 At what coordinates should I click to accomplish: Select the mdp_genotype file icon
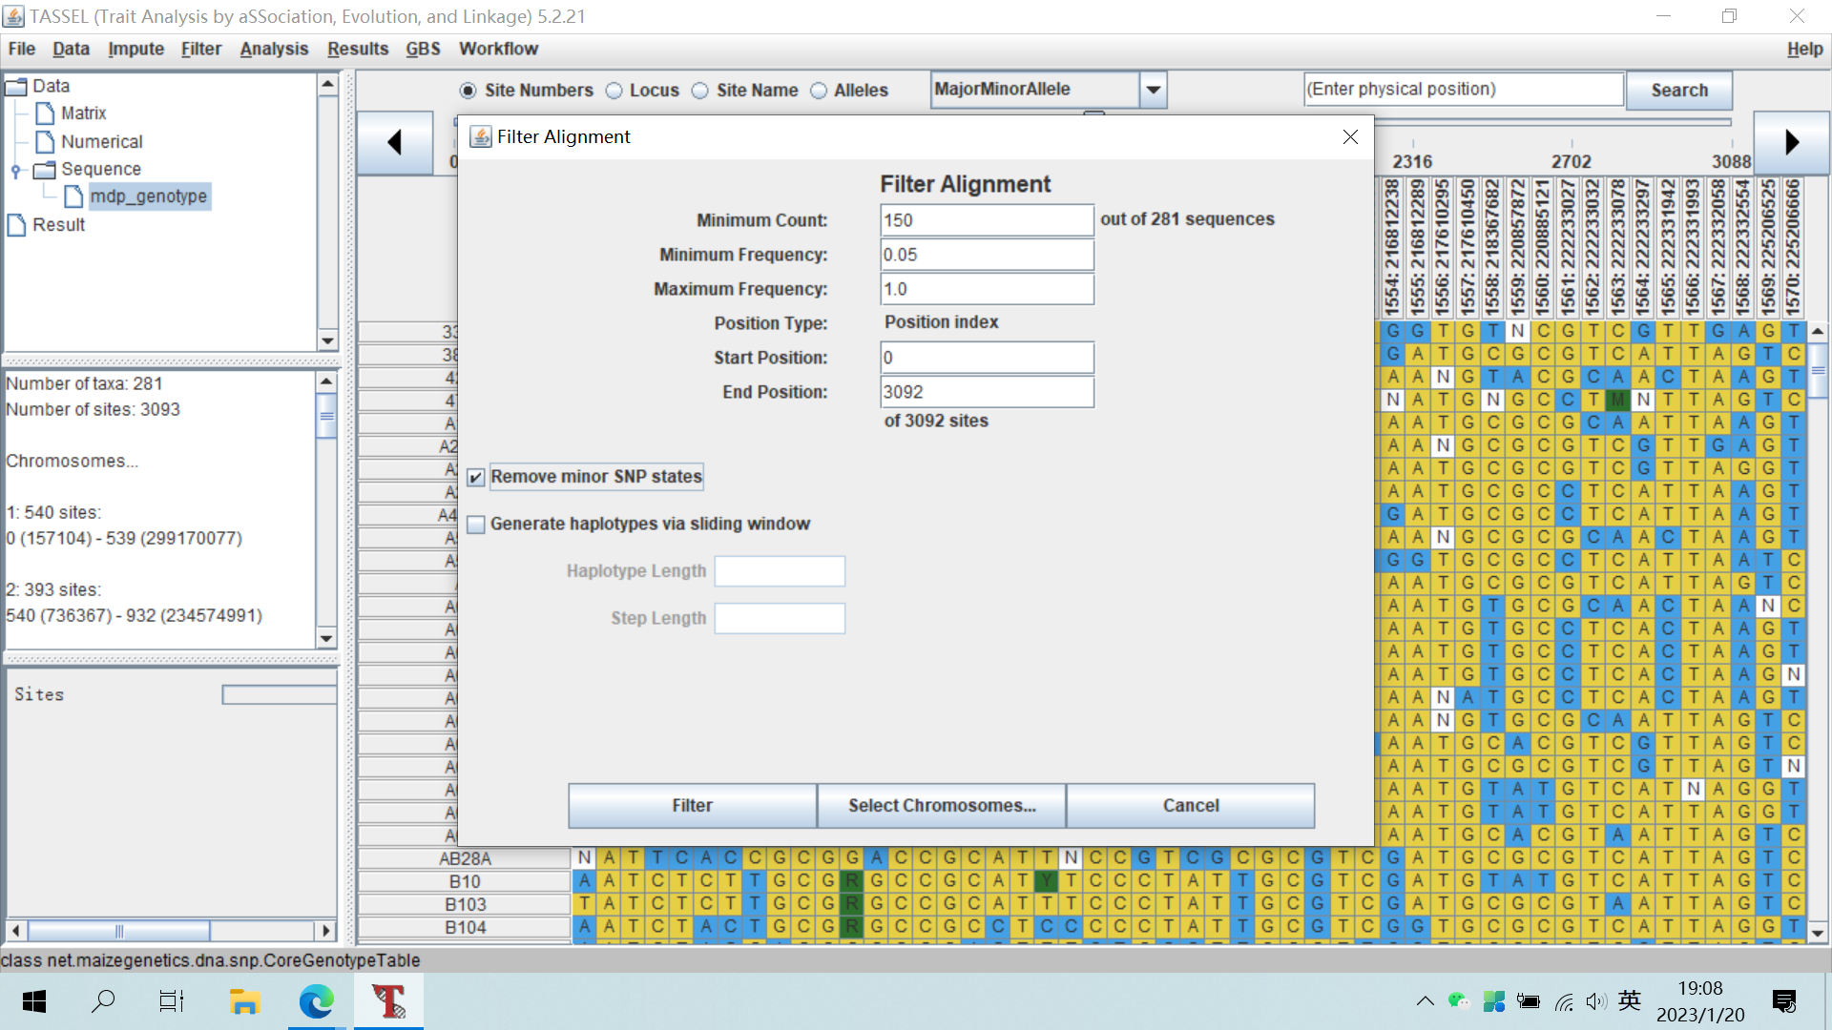[x=73, y=196]
